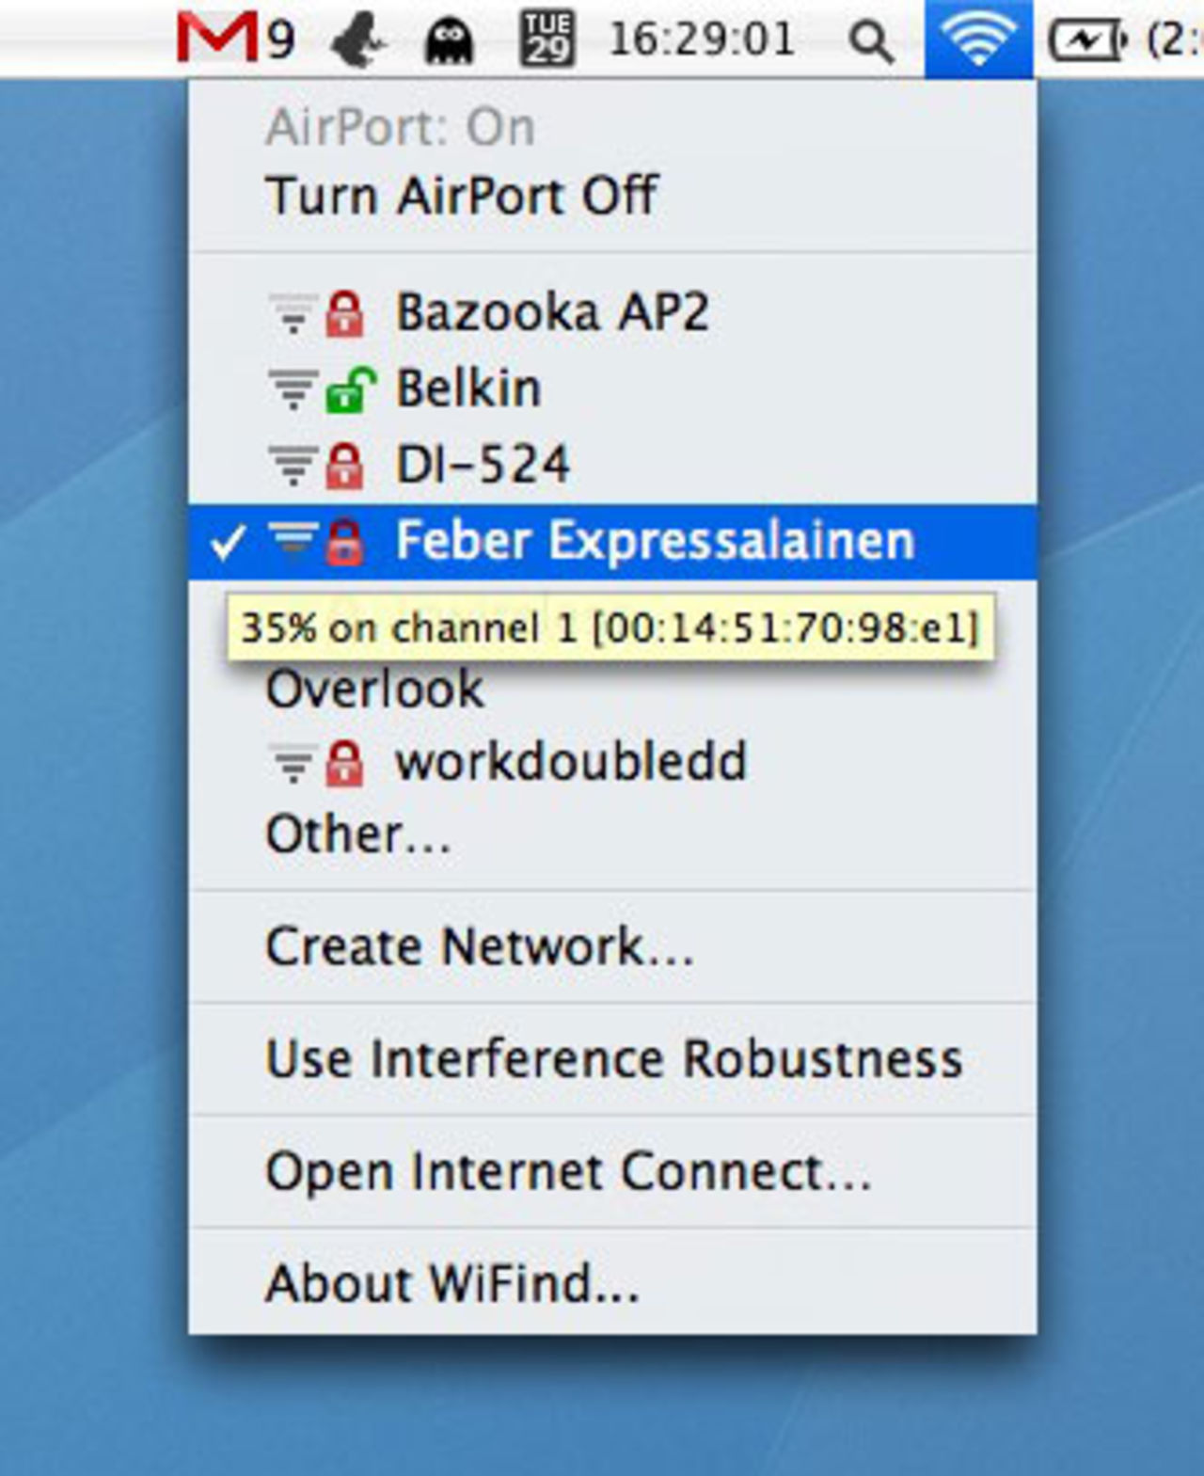Click the Gmail notifier icon in menu bar
Screen dimensions: 1204x1476
217,40
